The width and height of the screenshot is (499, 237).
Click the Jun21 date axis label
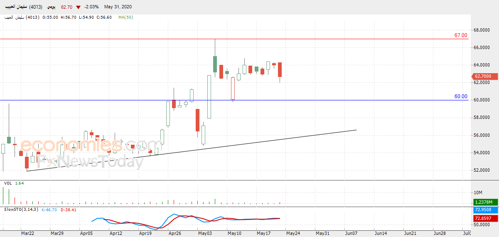(411, 234)
